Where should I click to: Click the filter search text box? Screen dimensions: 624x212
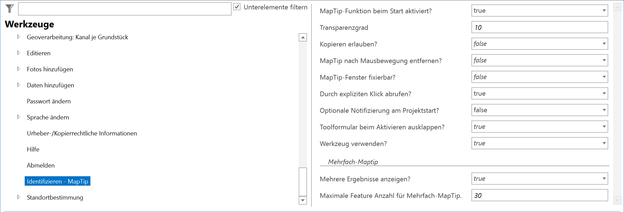point(125,9)
